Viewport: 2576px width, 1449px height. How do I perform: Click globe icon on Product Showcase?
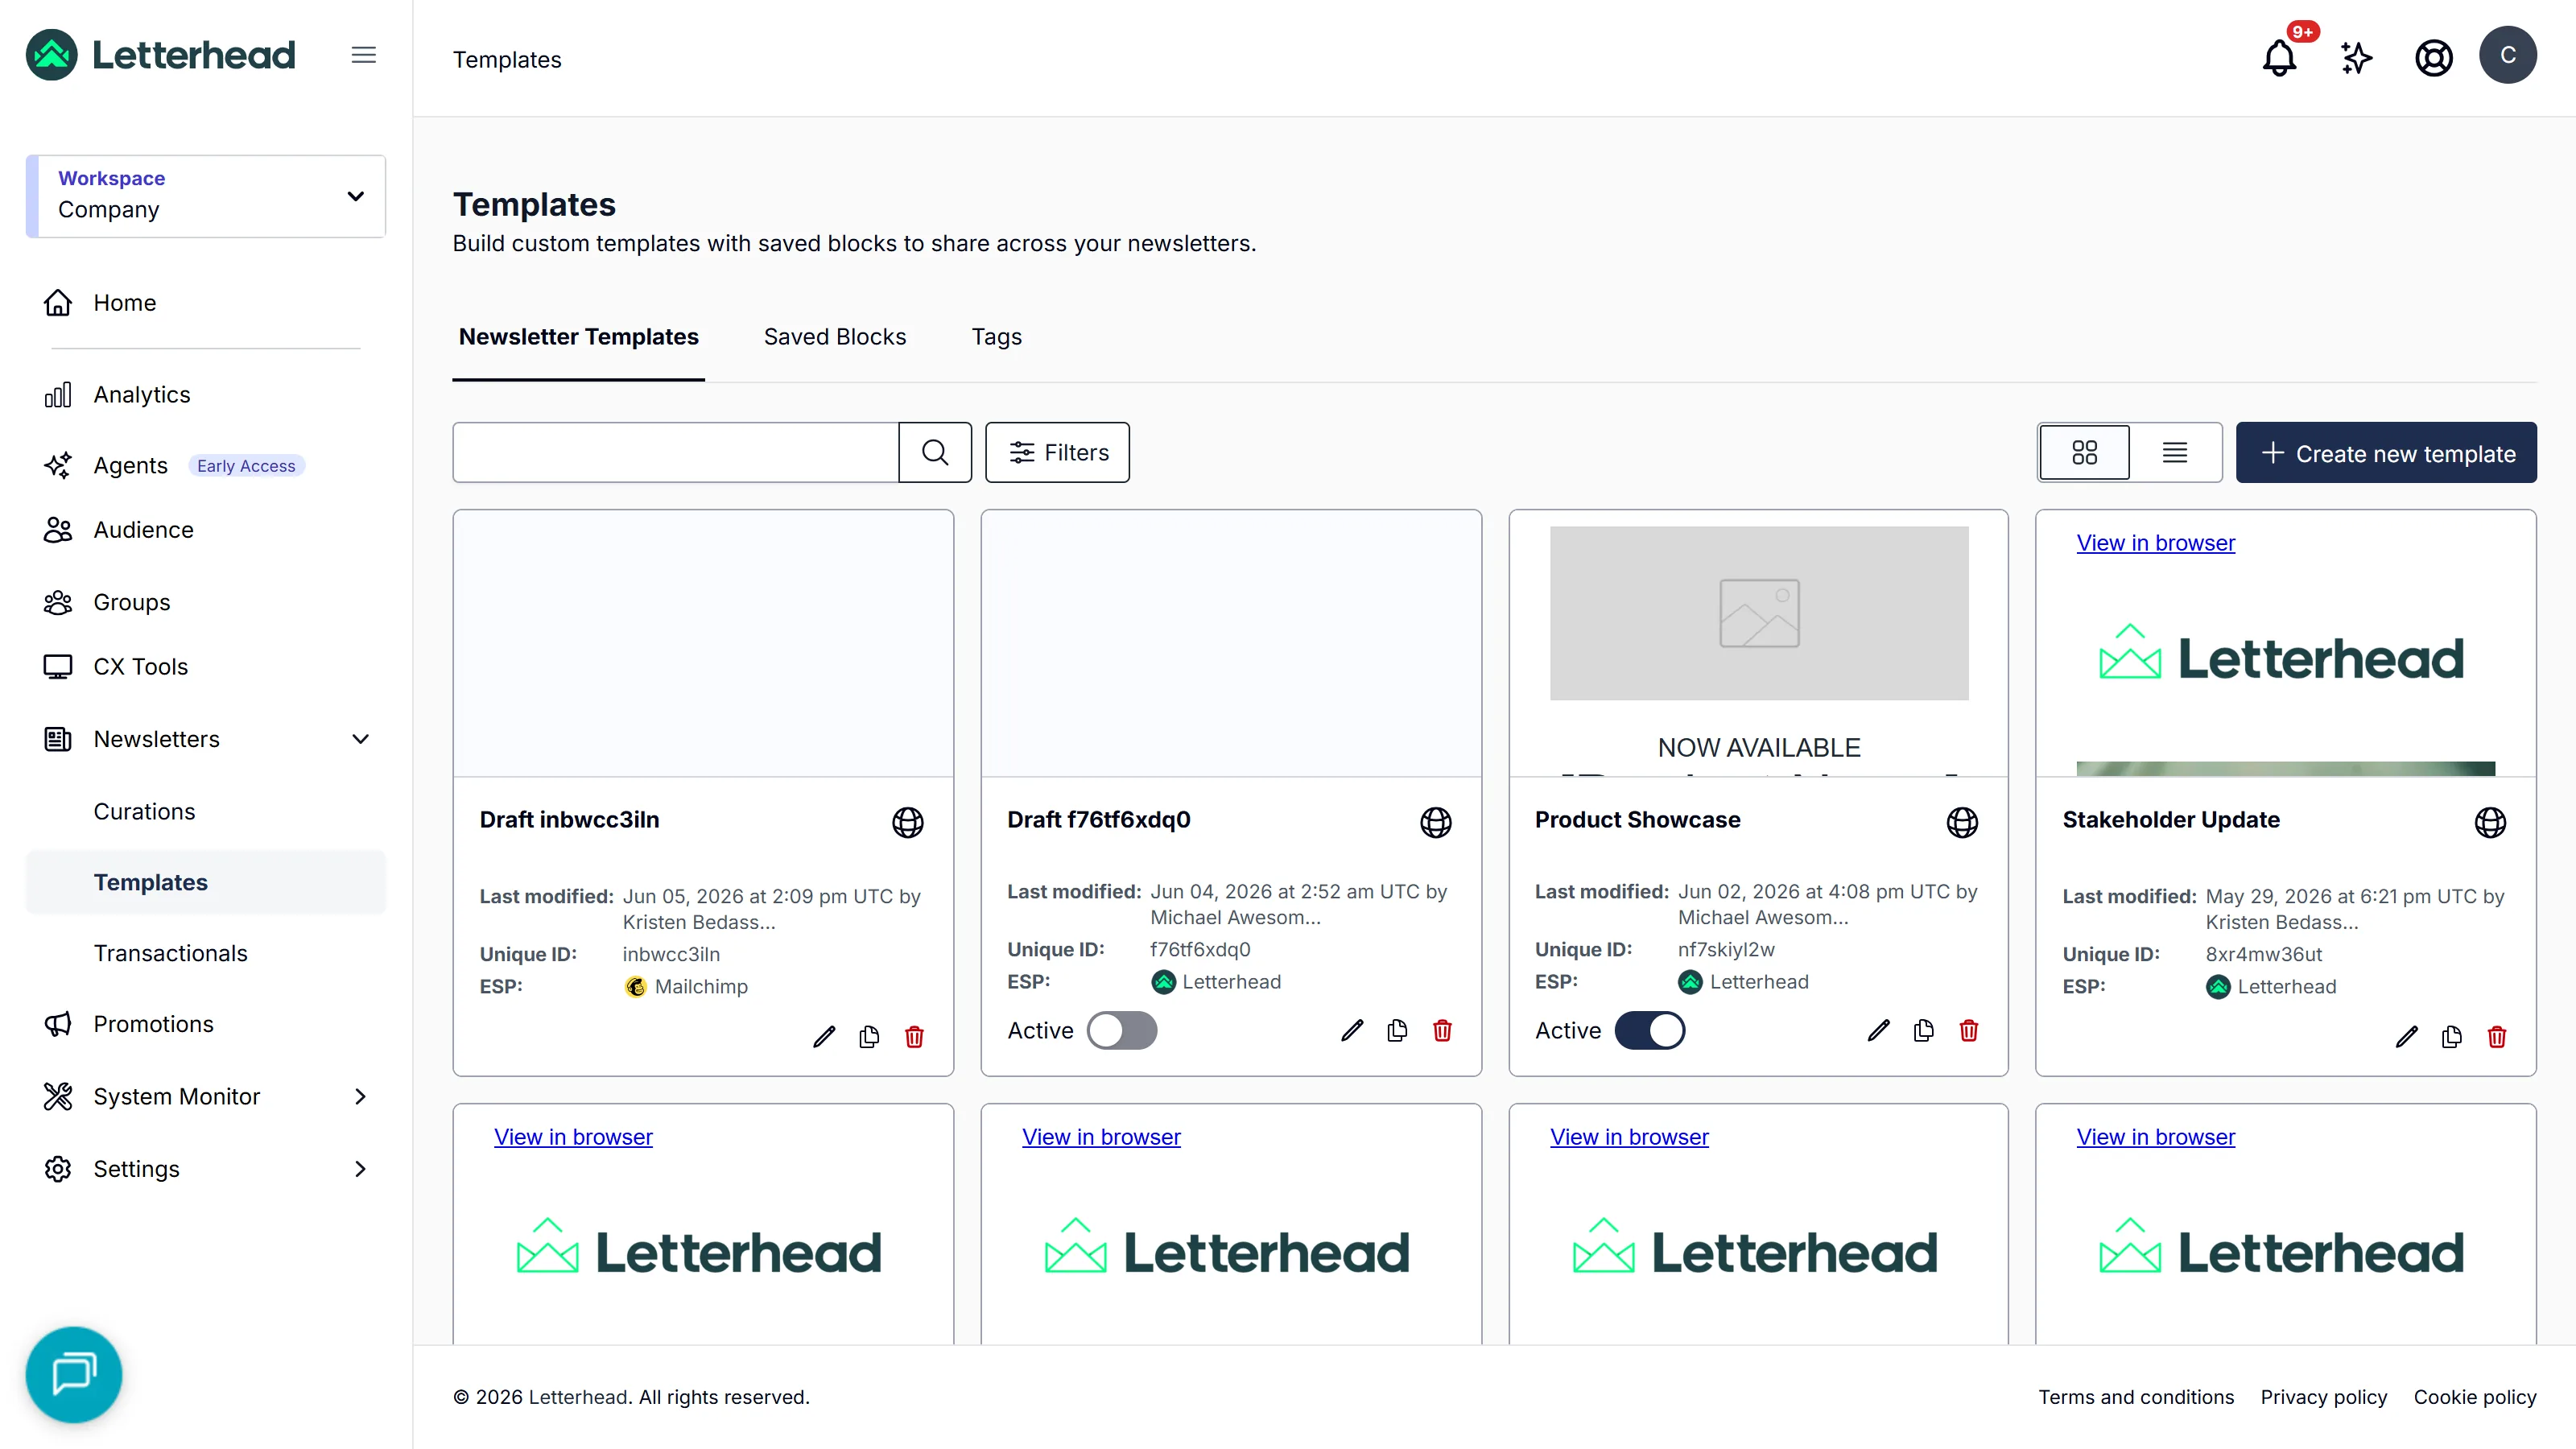point(1962,822)
